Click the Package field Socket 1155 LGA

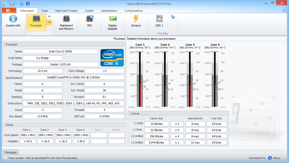(61, 64)
